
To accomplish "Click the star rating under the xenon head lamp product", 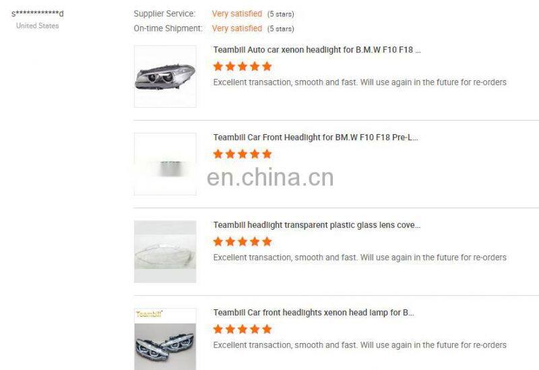I will [x=243, y=330].
